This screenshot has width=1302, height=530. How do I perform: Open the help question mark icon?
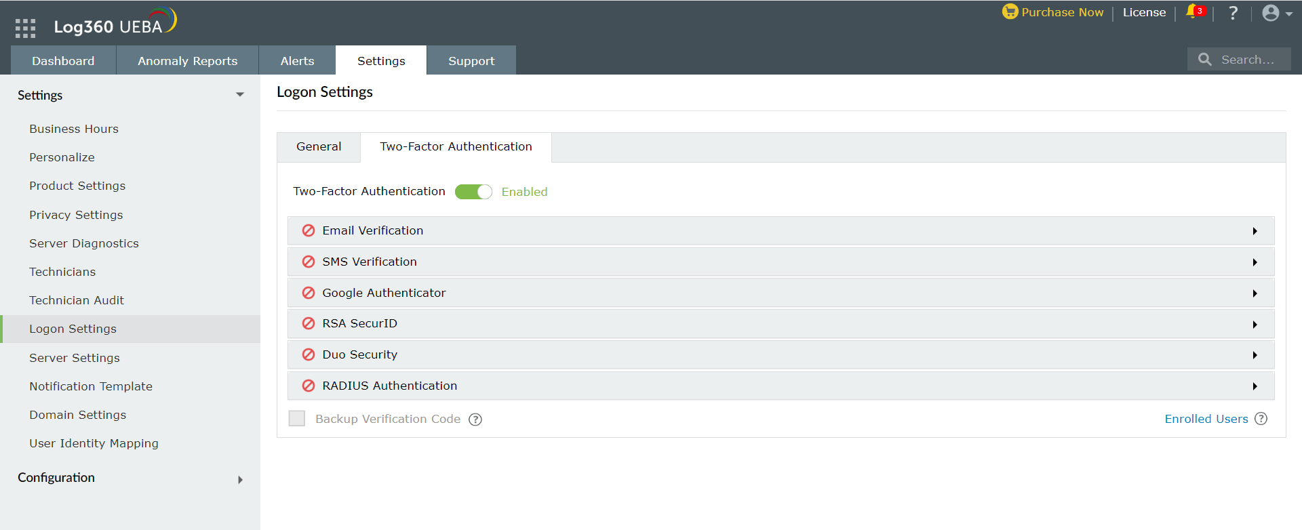1233,13
